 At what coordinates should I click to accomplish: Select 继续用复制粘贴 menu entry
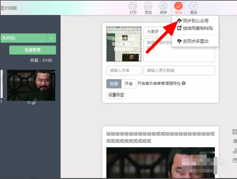[x=197, y=28]
